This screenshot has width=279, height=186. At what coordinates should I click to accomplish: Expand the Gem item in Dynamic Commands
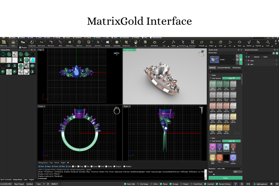pos(246,65)
